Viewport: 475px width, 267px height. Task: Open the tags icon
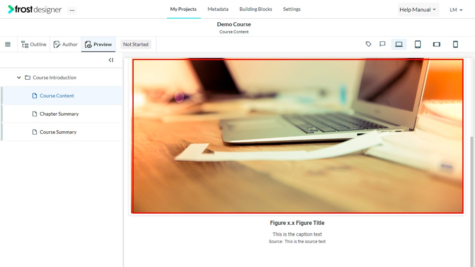coord(368,44)
